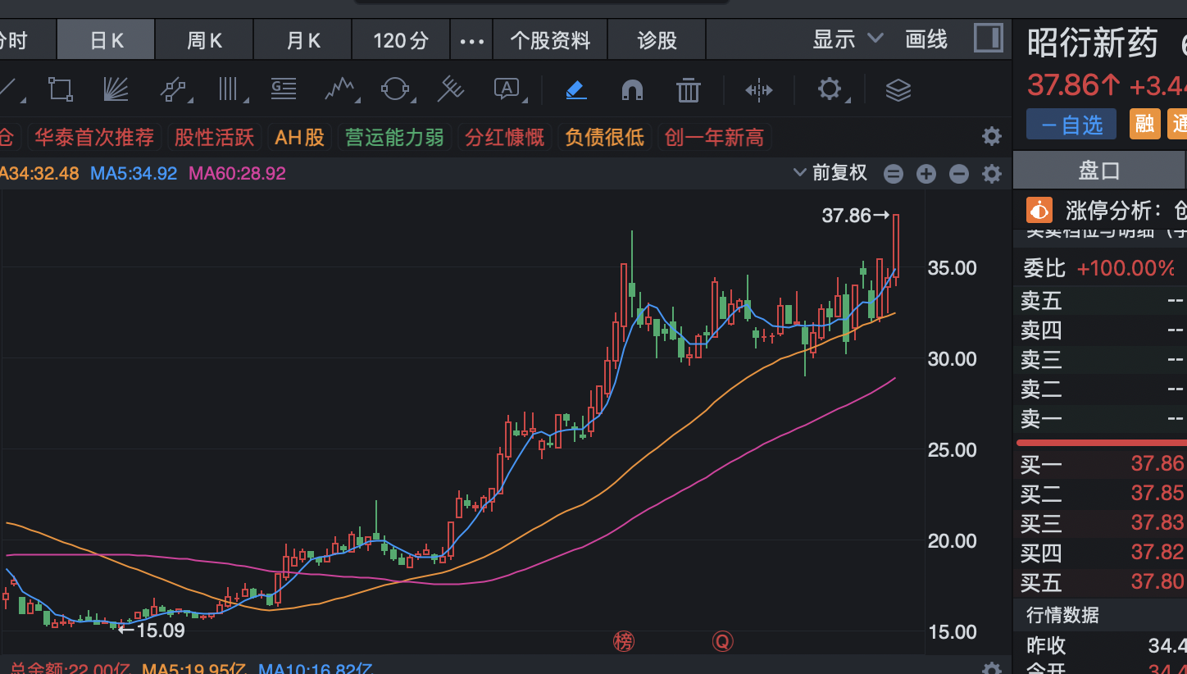Image resolution: width=1187 pixels, height=674 pixels.
Task: Click the trash icon to clear drawings
Action: click(688, 89)
